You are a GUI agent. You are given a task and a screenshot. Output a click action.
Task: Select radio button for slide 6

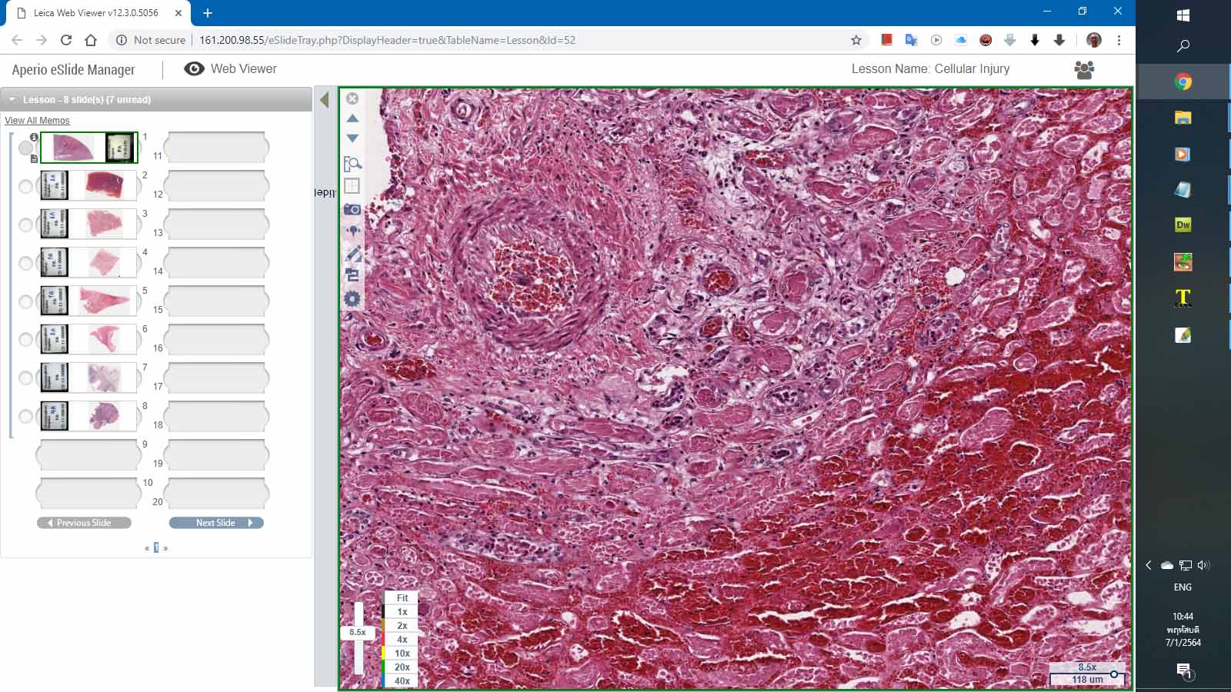click(x=25, y=340)
